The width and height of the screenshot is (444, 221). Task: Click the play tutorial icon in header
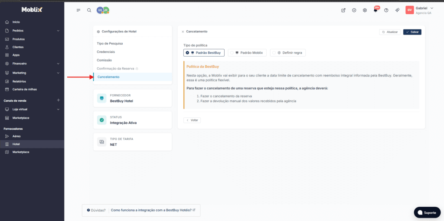[x=354, y=10]
